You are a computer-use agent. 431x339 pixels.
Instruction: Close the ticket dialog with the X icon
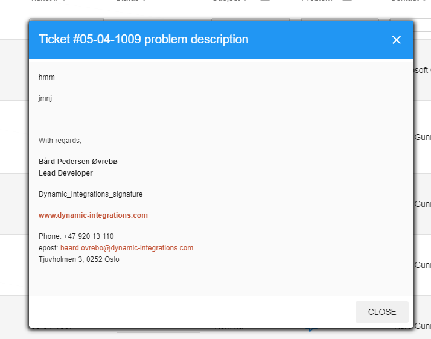397,40
